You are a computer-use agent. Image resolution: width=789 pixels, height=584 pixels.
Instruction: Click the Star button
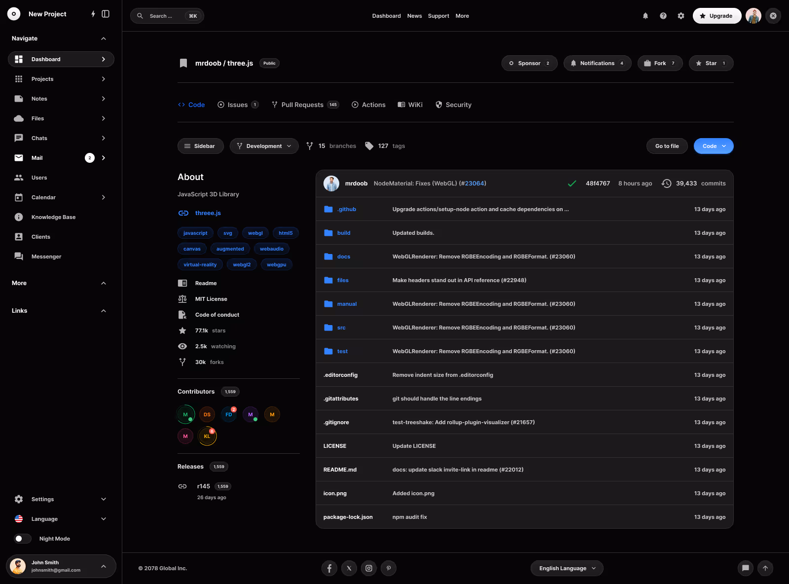pos(711,63)
